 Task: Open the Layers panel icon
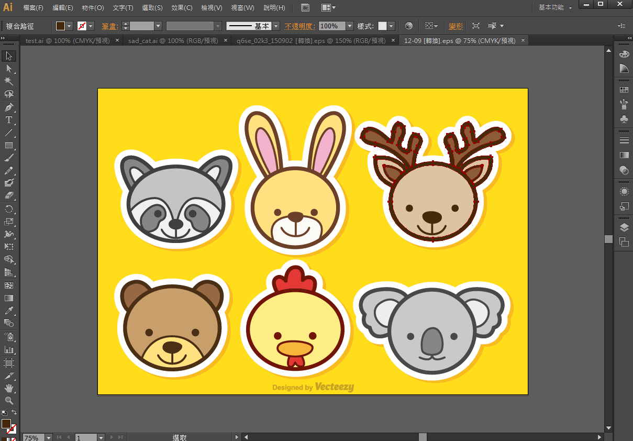(x=624, y=227)
